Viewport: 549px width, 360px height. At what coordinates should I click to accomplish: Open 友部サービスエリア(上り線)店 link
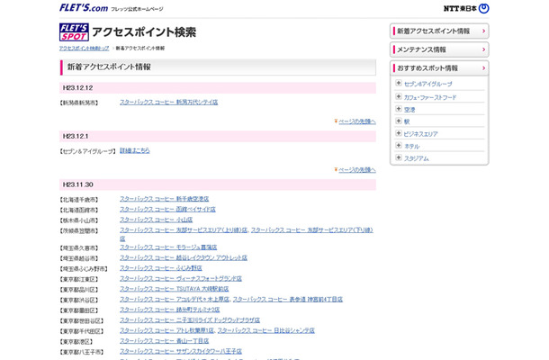[184, 230]
